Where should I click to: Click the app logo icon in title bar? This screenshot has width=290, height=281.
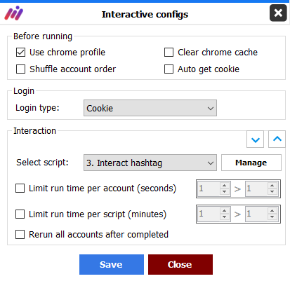pyautogui.click(x=13, y=13)
